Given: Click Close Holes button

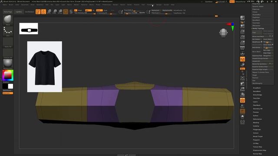Looking at the screenshot, I should [x=268, y=45].
